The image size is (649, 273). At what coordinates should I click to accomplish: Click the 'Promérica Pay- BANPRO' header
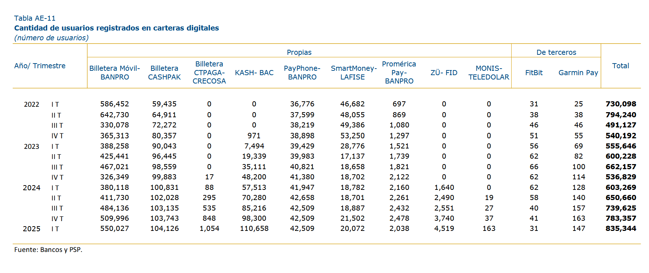pos(399,73)
